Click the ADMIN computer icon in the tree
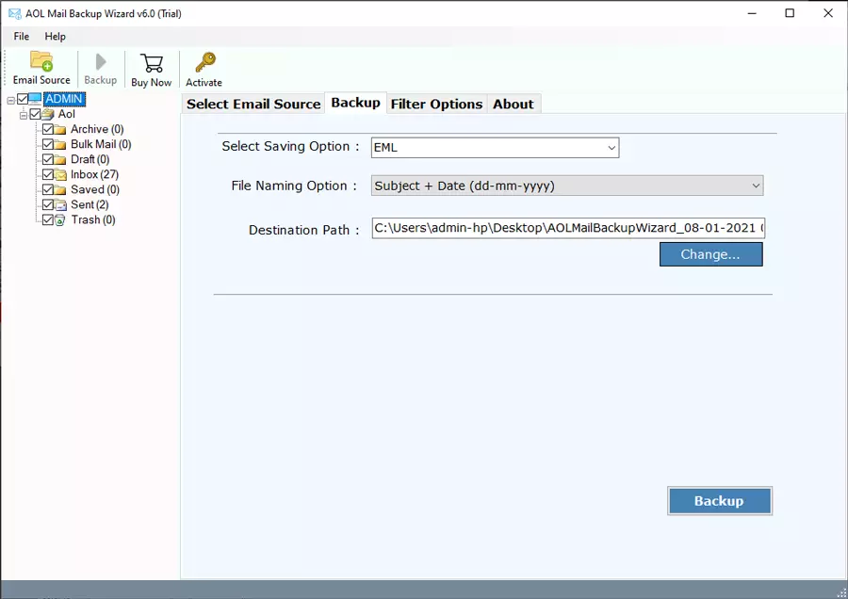 [35, 98]
